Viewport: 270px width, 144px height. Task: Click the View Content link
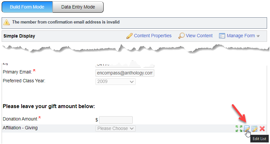pos(199,36)
